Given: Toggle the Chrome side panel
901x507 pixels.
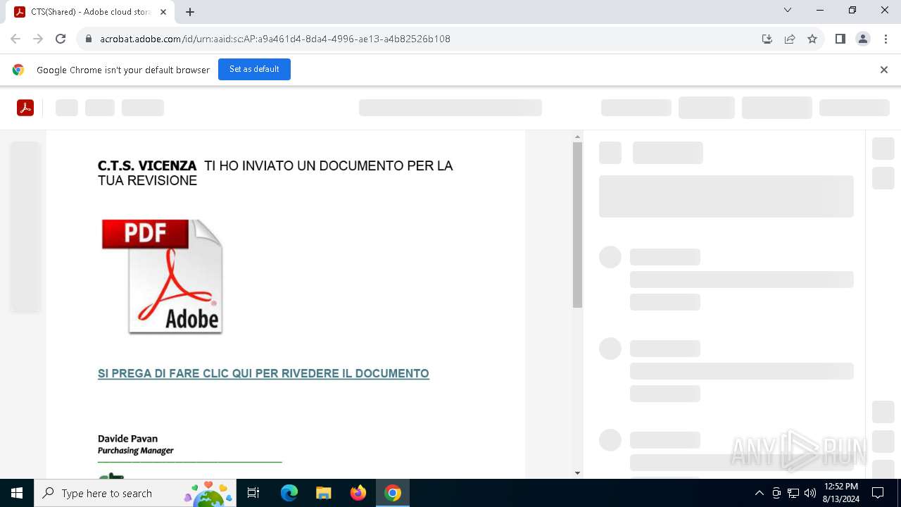Looking at the screenshot, I should point(840,39).
